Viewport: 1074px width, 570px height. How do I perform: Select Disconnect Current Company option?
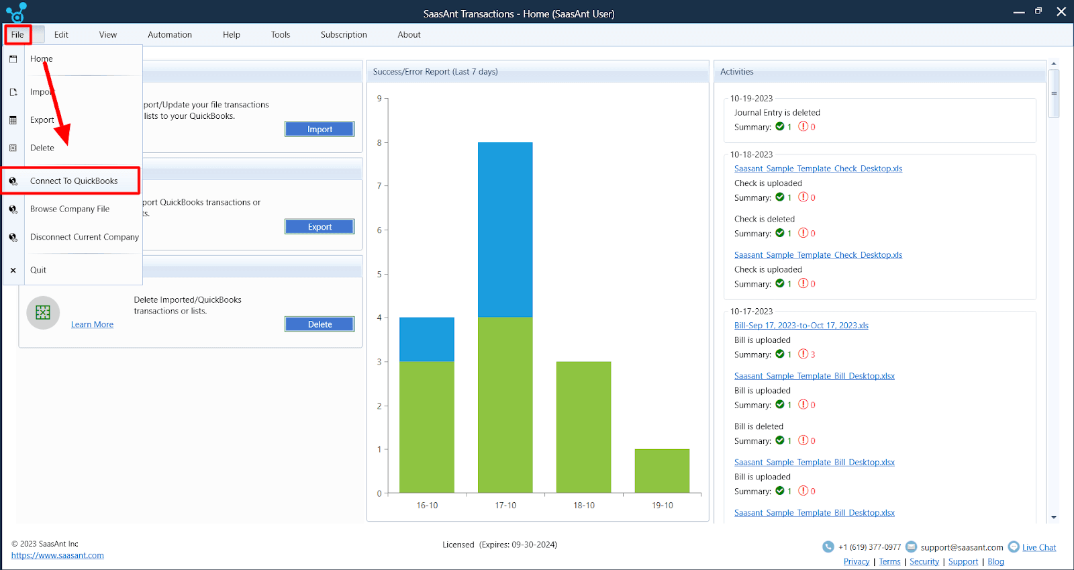pos(85,237)
